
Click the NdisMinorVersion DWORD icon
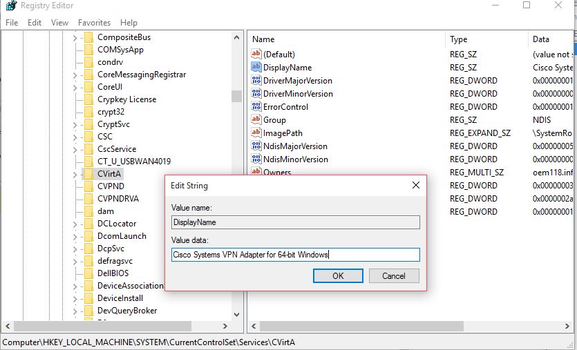tap(256, 159)
